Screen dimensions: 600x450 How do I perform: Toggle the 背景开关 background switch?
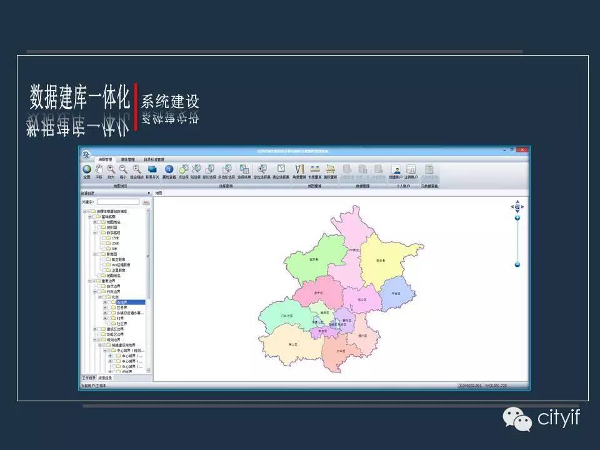click(x=152, y=169)
